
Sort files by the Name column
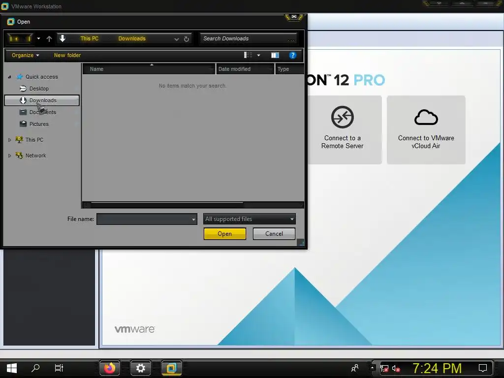(149, 69)
